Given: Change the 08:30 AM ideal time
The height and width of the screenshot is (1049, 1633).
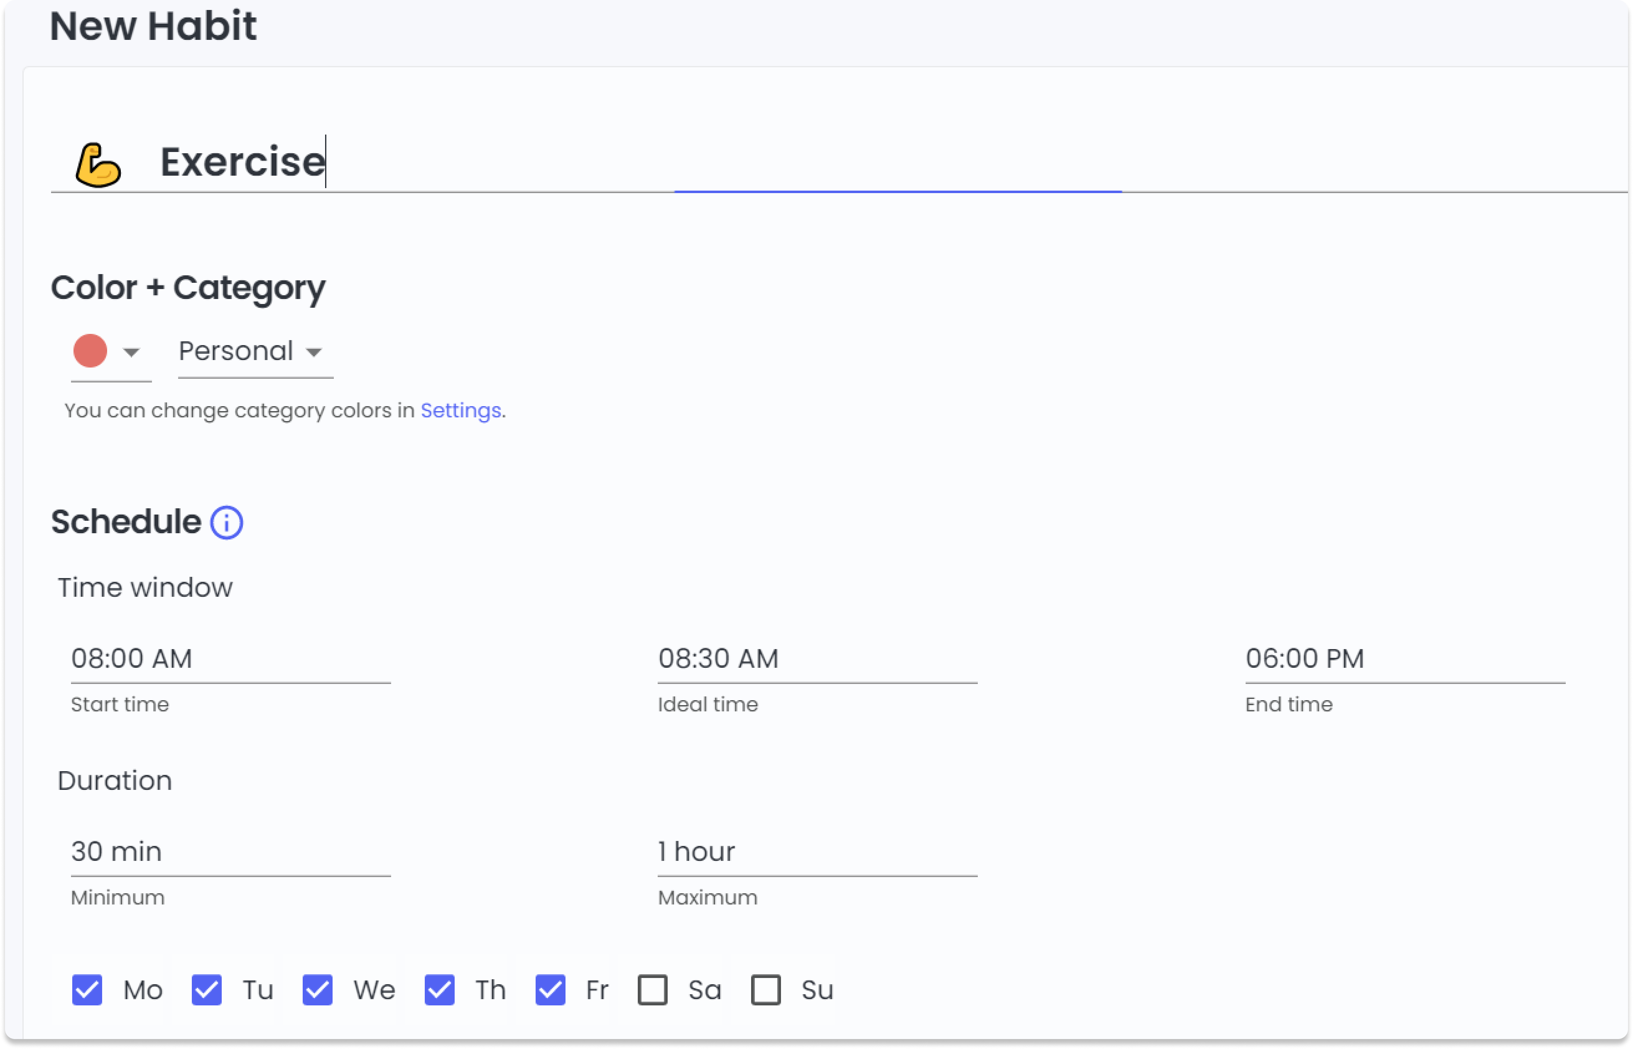Looking at the screenshot, I should coord(816,659).
